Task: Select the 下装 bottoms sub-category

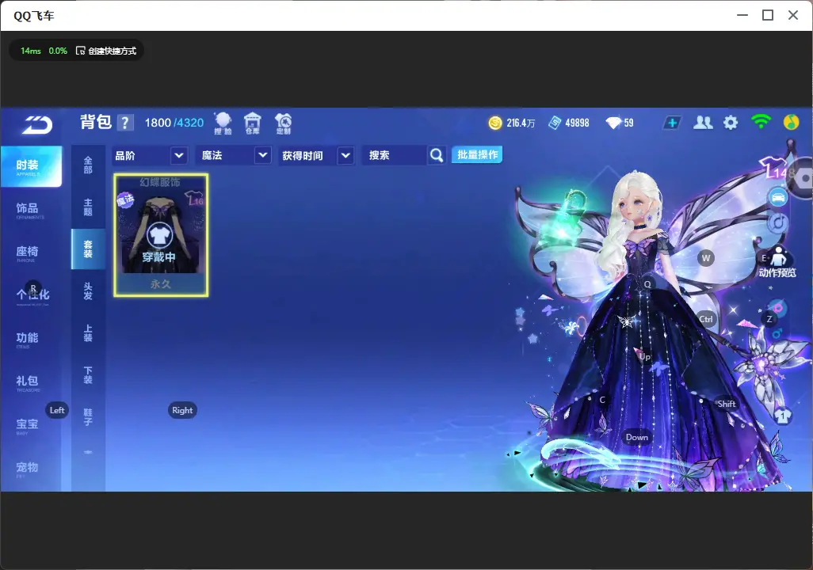Action: (x=88, y=375)
